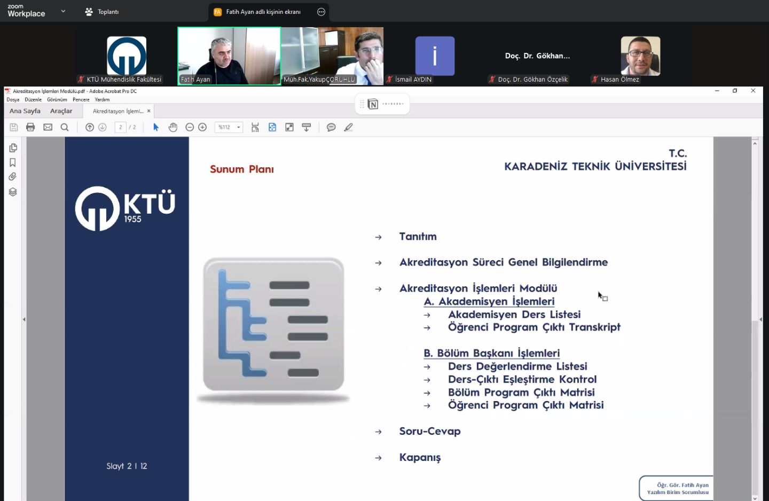This screenshot has height=501, width=769.
Task: Click the zoom in plus icon
Action: coord(202,127)
